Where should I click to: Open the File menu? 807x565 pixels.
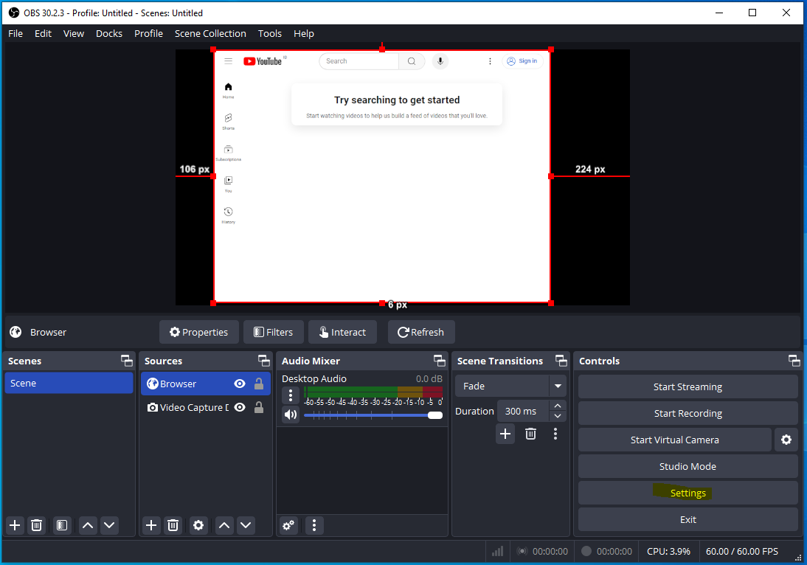(15, 33)
